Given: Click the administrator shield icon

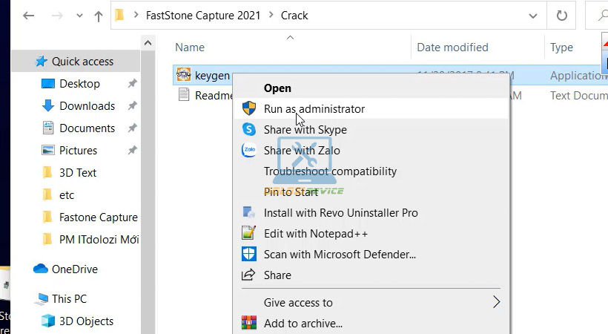Looking at the screenshot, I should click(249, 108).
